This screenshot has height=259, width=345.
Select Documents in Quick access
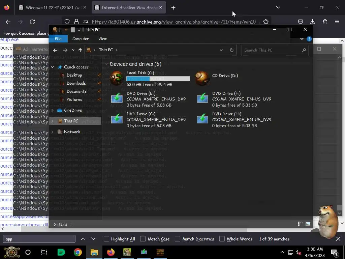(x=76, y=91)
